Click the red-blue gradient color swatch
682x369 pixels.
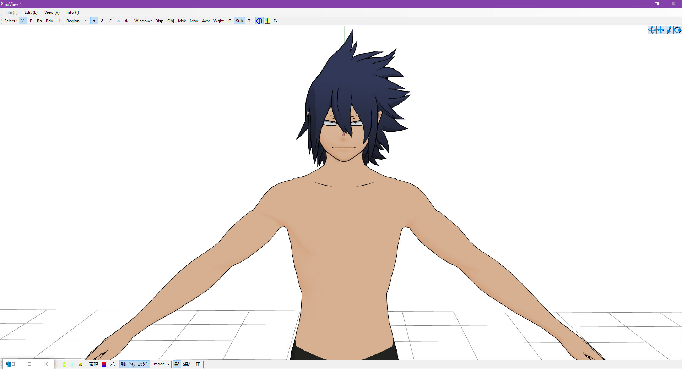pyautogui.click(x=104, y=364)
